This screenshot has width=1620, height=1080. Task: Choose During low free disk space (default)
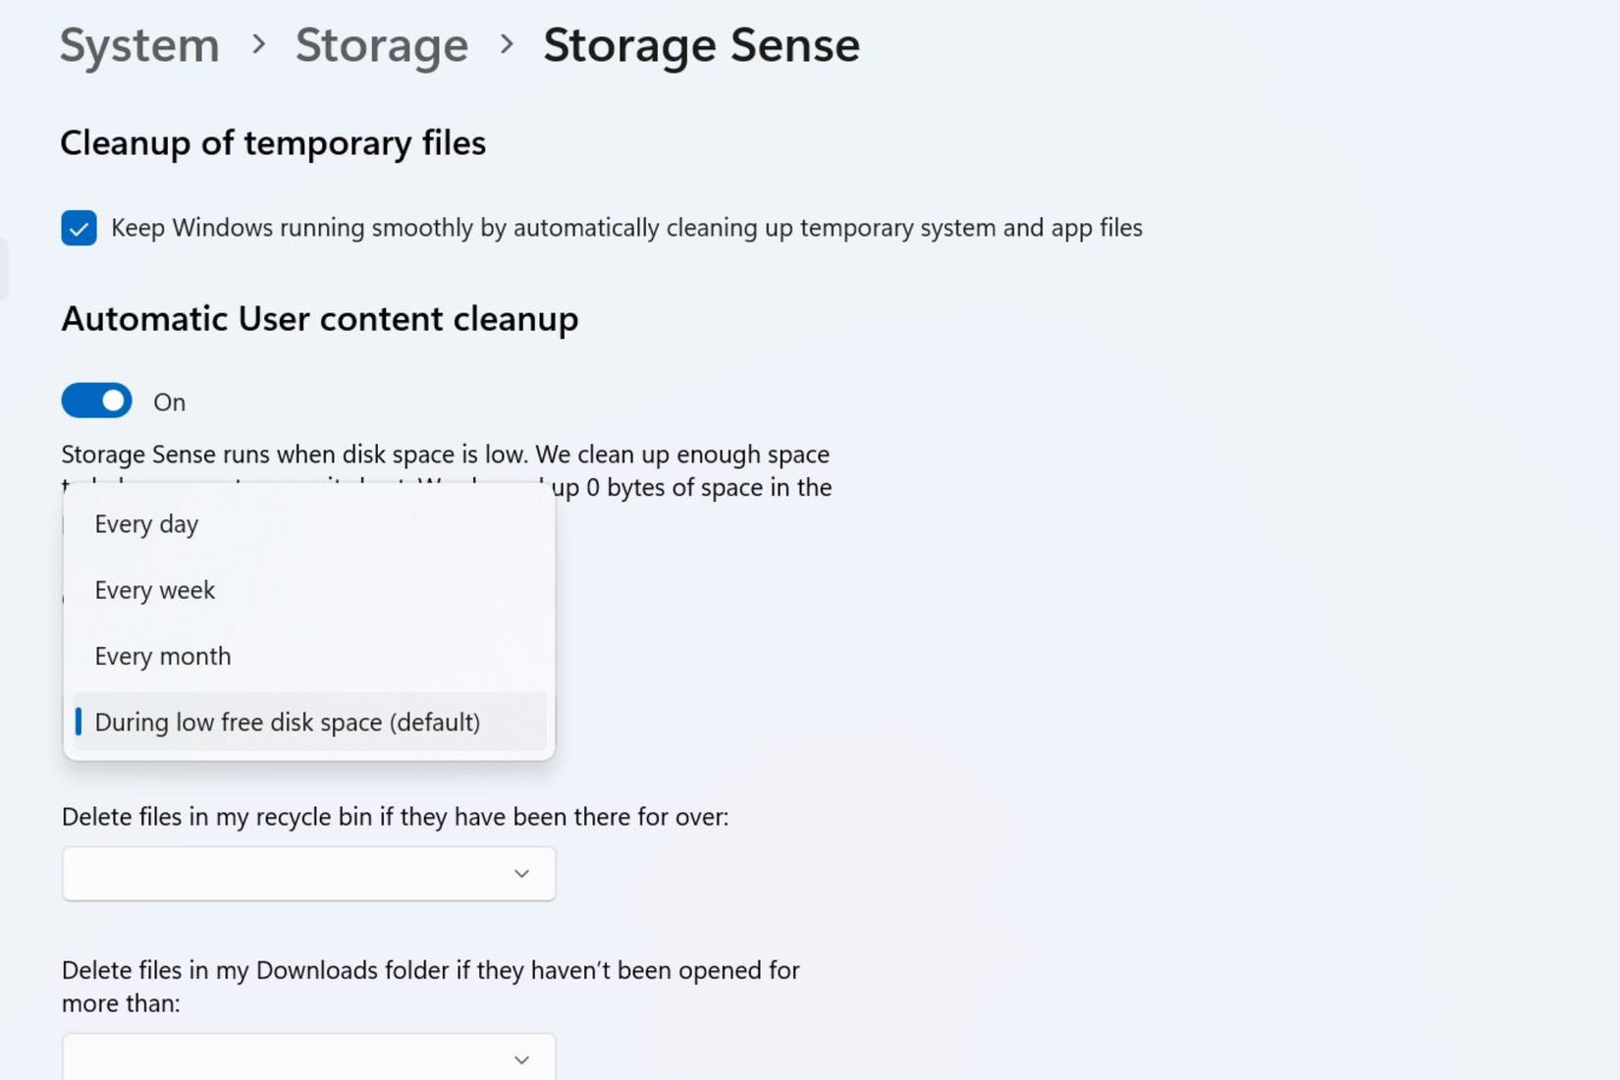pyautogui.click(x=287, y=722)
